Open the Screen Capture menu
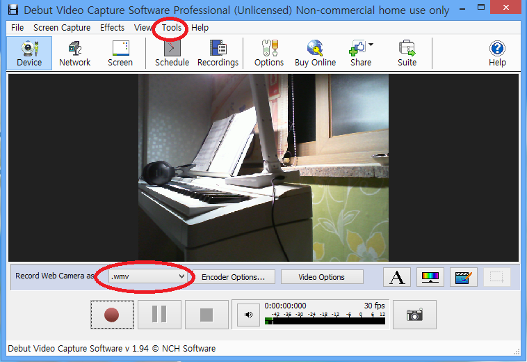The width and height of the screenshot is (527, 362). pos(62,28)
